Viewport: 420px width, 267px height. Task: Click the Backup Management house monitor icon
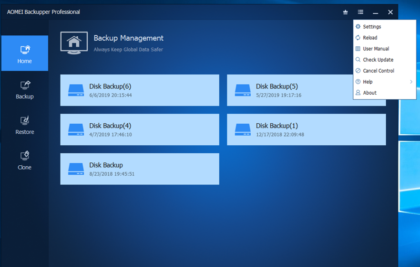tap(74, 43)
